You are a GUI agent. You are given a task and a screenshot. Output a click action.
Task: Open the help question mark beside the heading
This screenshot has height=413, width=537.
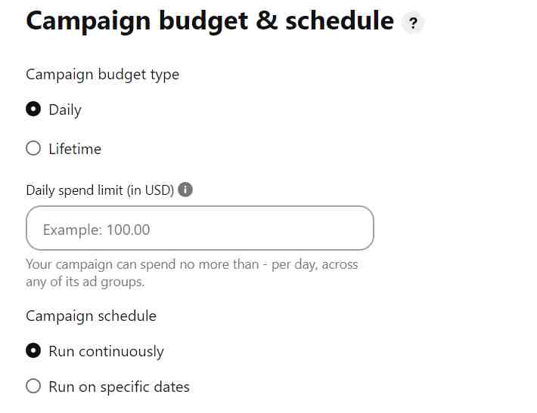(x=413, y=23)
